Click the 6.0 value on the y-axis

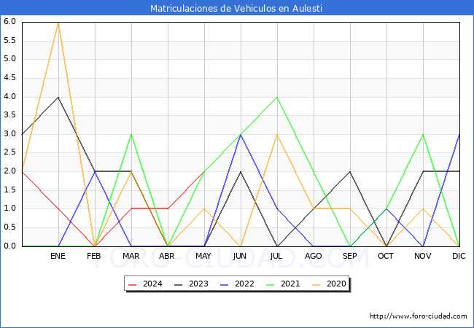click(9, 21)
